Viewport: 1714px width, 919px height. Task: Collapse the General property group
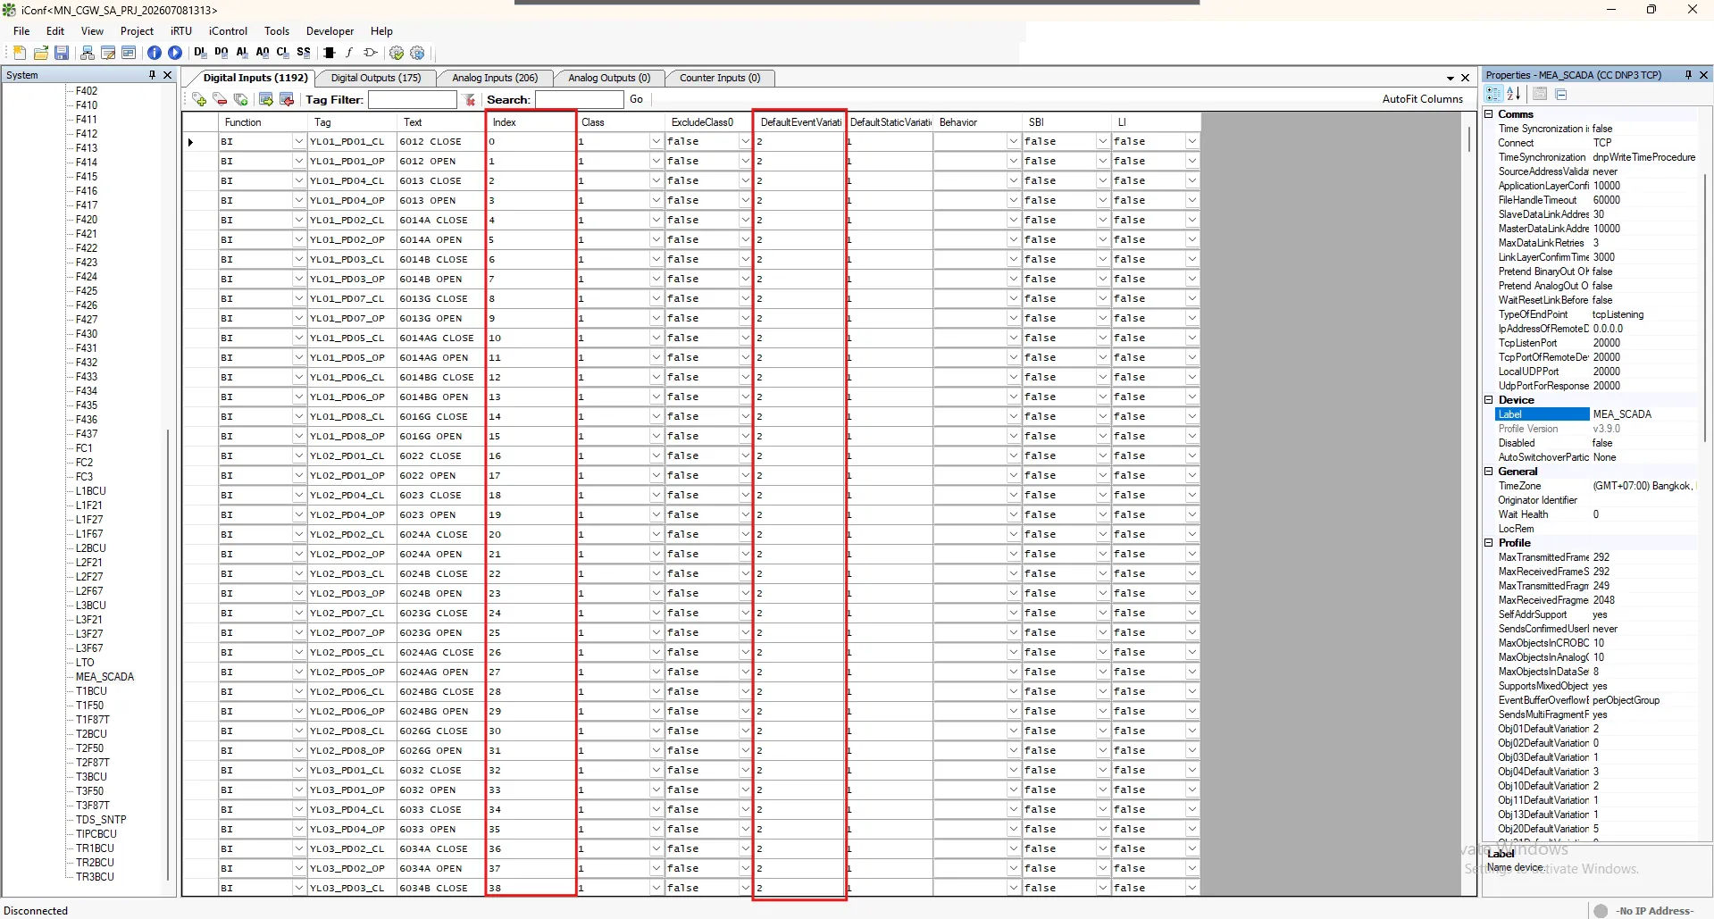(1489, 472)
